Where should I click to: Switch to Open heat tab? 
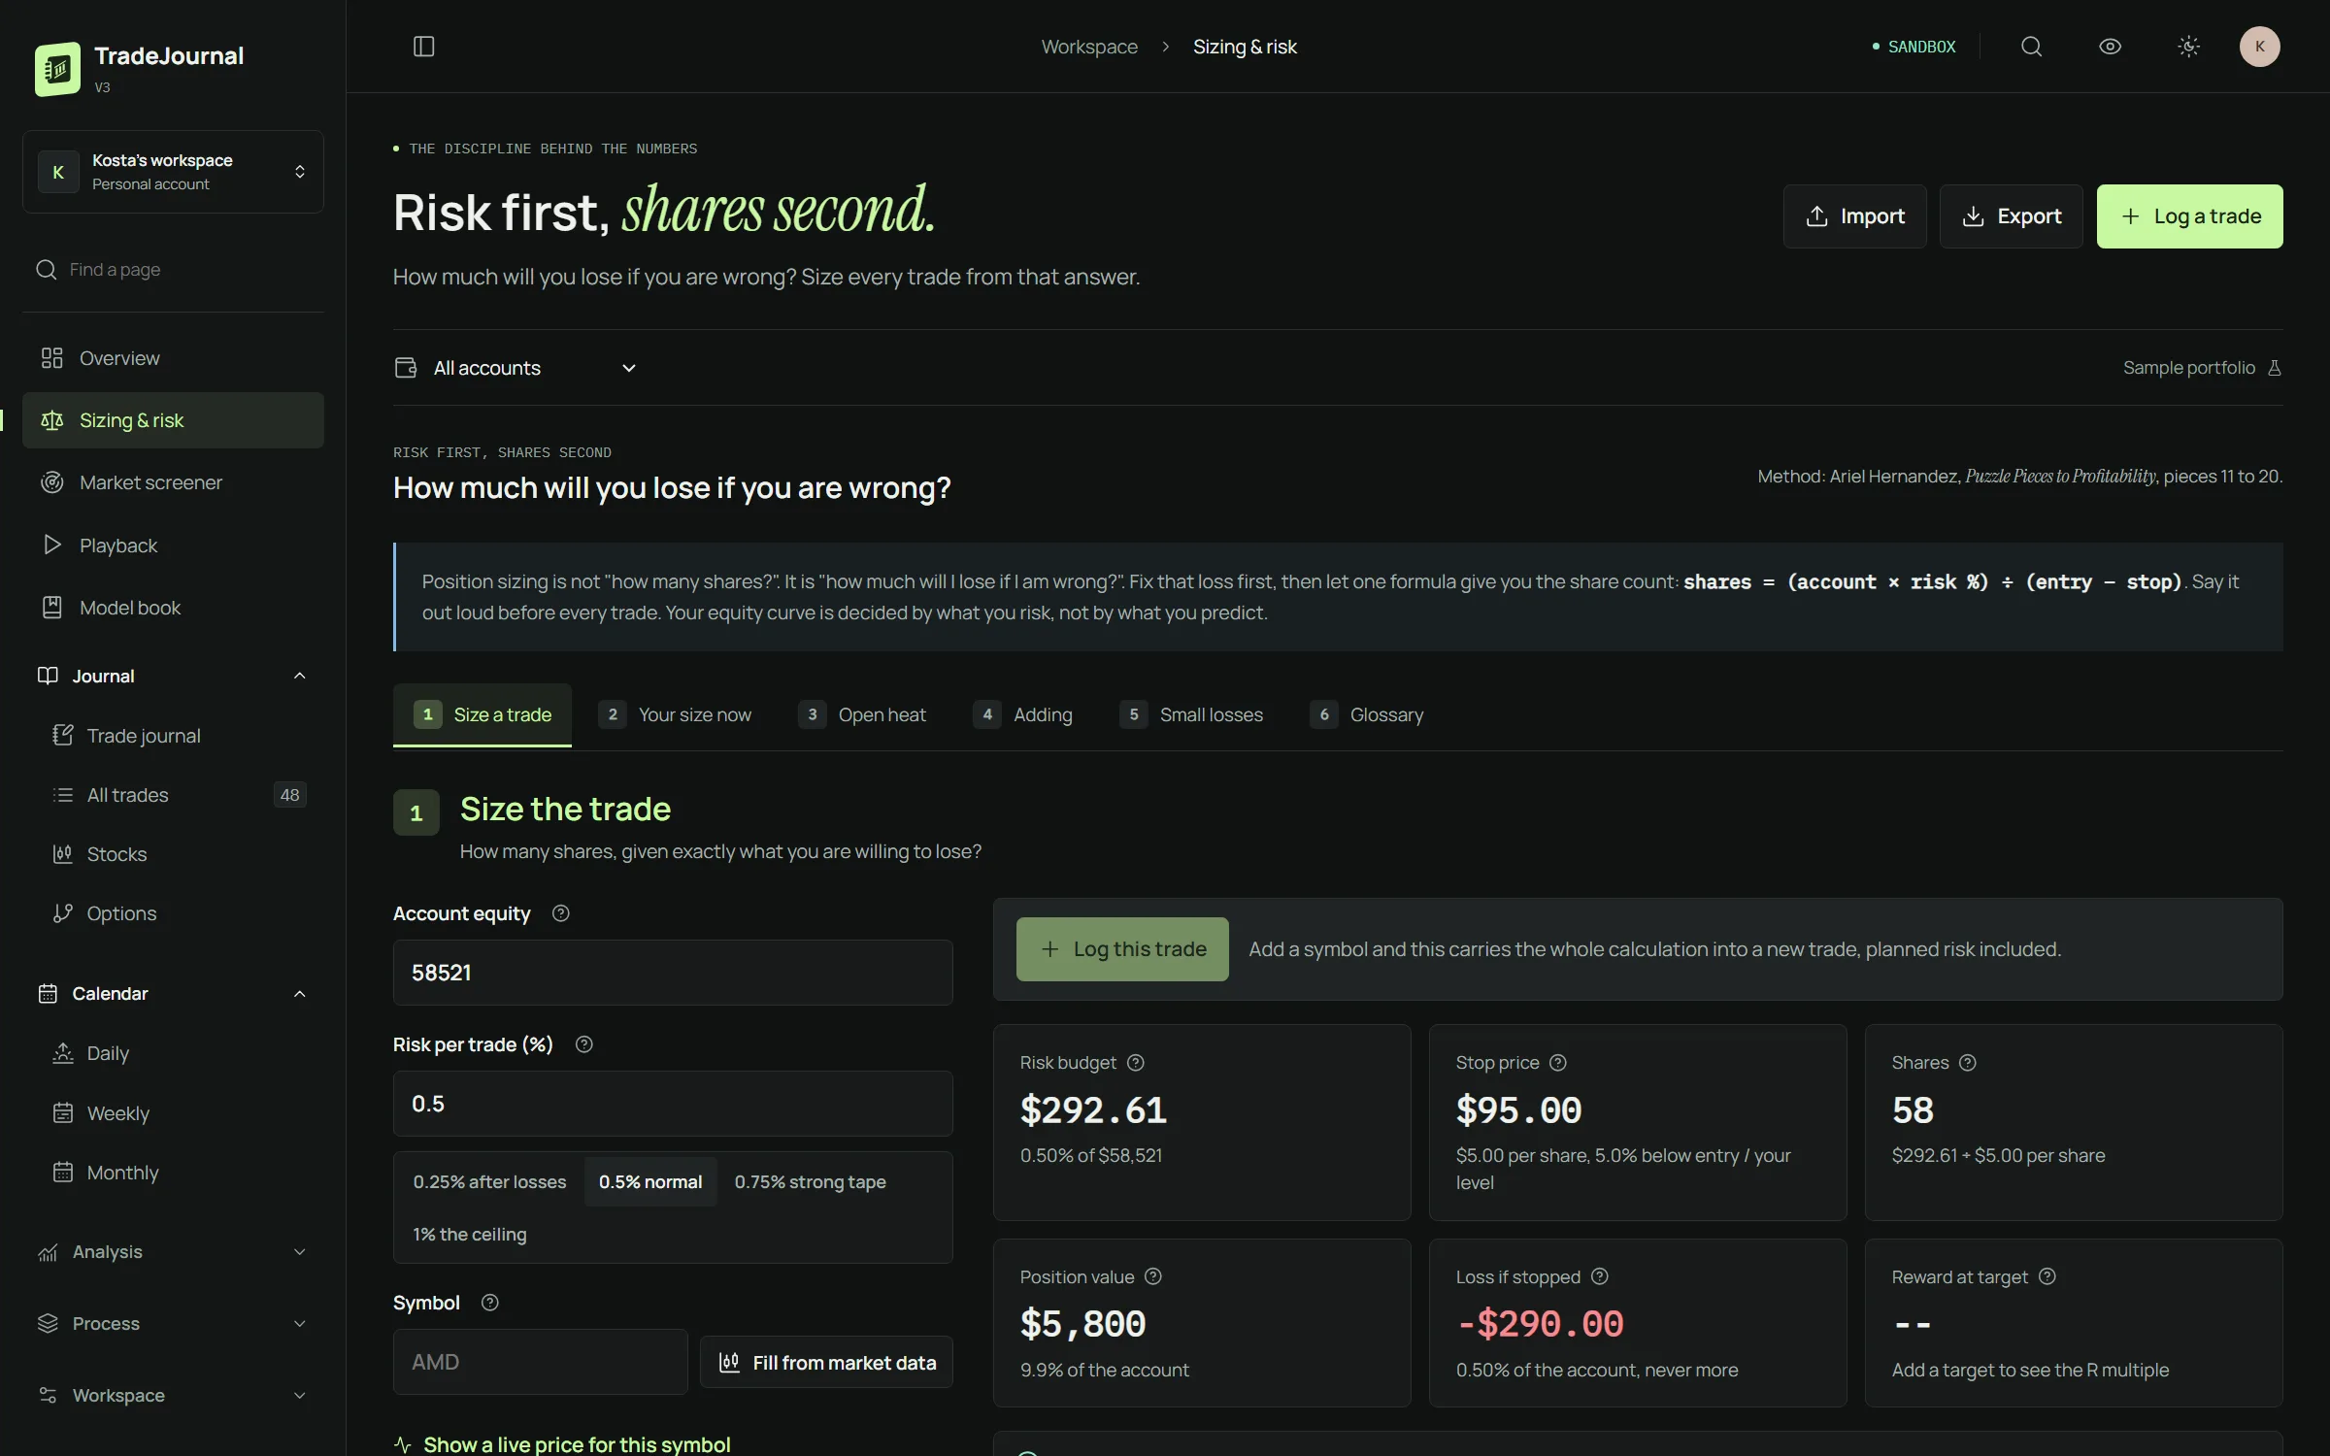coord(862,715)
